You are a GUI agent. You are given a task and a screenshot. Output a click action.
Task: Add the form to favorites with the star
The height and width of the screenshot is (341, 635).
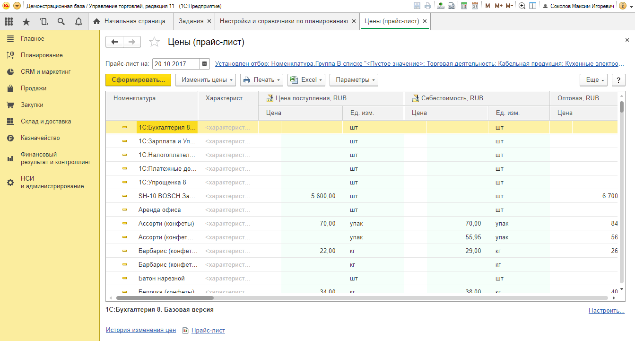[x=154, y=42]
